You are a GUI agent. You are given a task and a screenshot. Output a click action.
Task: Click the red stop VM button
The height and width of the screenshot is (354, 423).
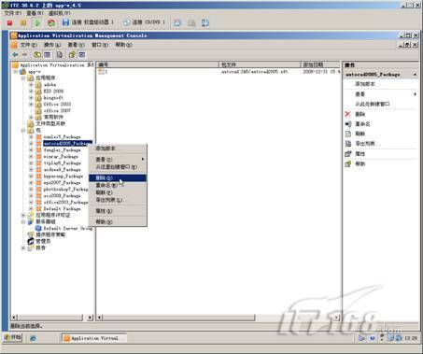[x=9, y=22]
